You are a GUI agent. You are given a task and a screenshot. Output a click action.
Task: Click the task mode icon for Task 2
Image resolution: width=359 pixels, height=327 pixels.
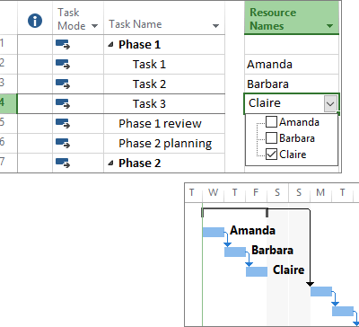[x=63, y=84]
